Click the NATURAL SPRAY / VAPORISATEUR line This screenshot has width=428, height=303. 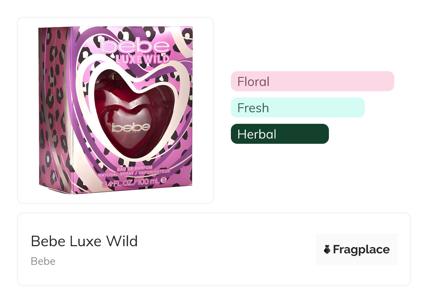coord(134,173)
